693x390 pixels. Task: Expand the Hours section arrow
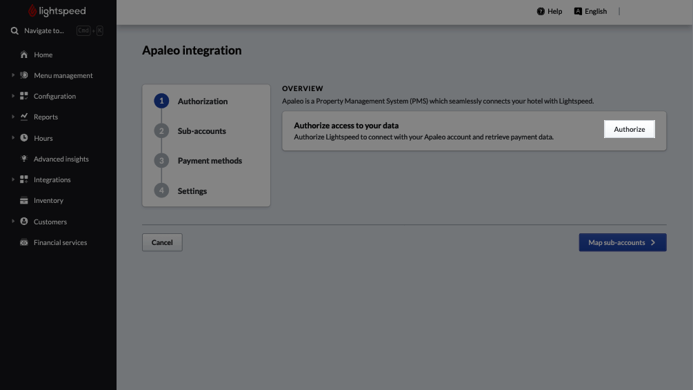[x=13, y=138]
